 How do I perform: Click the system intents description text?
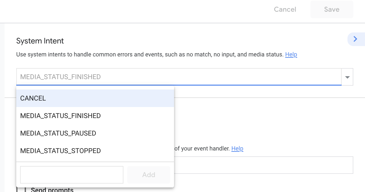point(150,54)
